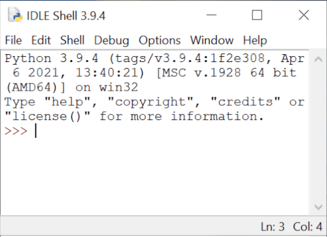Open the Debug menu
This screenshot has width=327, height=237.
pos(111,40)
